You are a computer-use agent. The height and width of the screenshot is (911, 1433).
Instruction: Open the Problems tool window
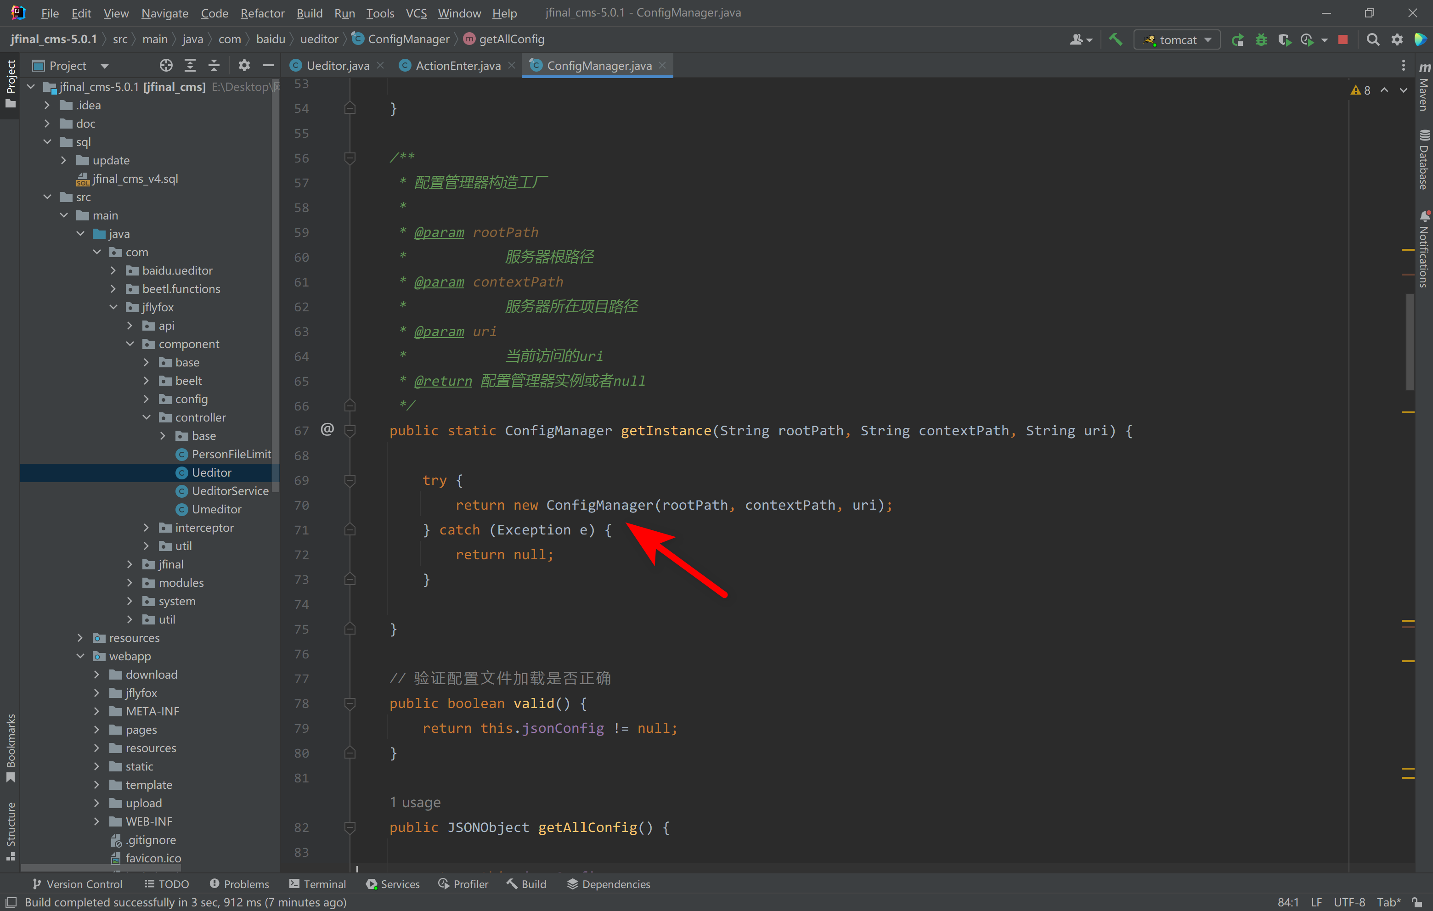(x=239, y=883)
